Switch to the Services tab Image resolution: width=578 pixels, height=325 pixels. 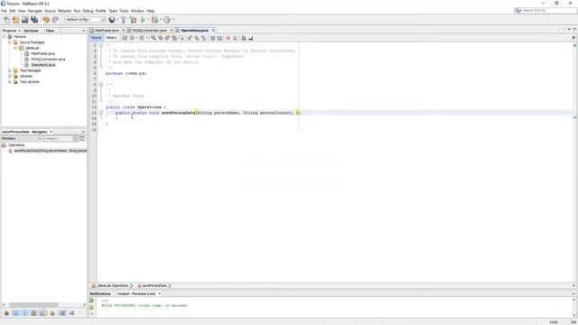[x=31, y=31]
